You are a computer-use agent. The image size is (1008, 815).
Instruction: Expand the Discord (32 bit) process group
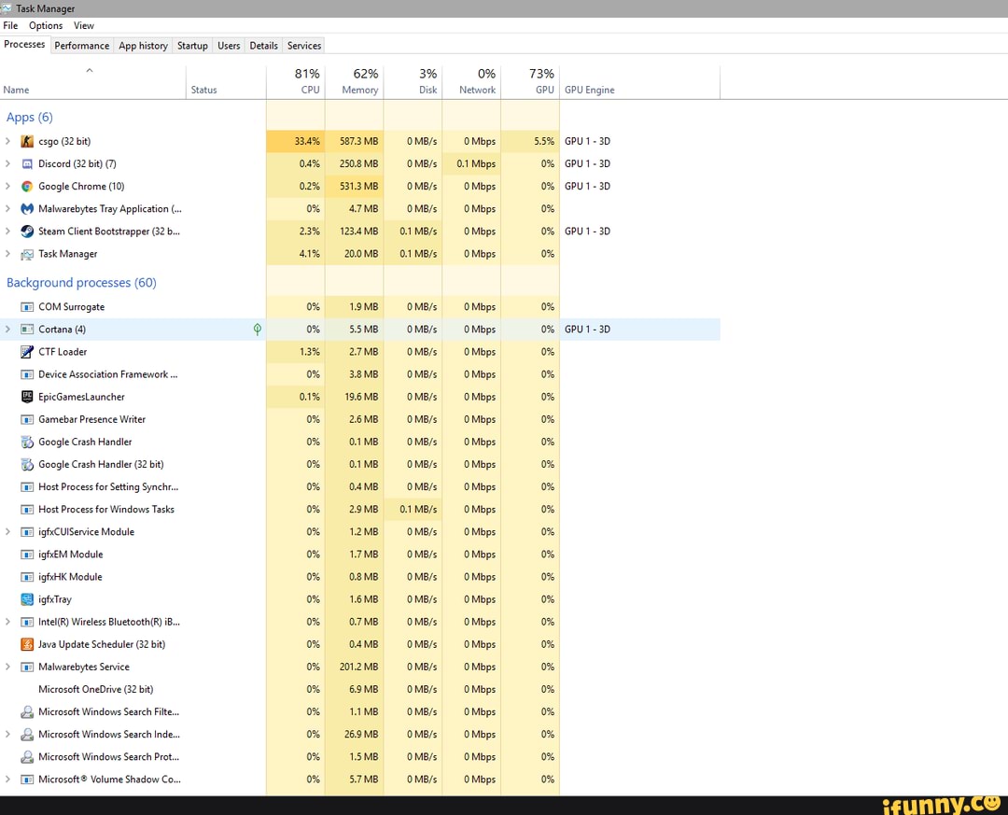click(x=7, y=163)
